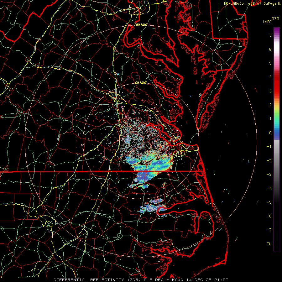Click the 7 value on the color scale
The image size is (282, 282).
point(270,35)
